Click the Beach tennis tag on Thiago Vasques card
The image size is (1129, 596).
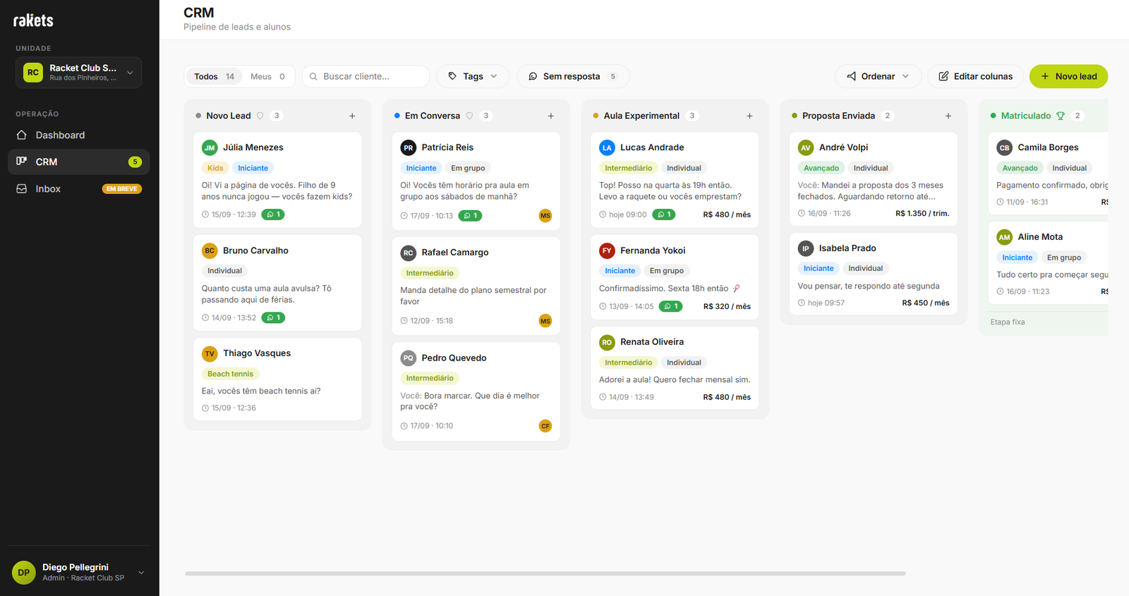coord(230,374)
